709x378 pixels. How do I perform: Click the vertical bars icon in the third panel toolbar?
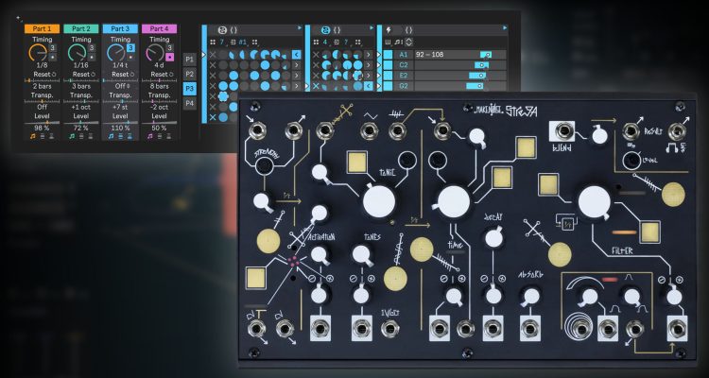tap(388, 42)
